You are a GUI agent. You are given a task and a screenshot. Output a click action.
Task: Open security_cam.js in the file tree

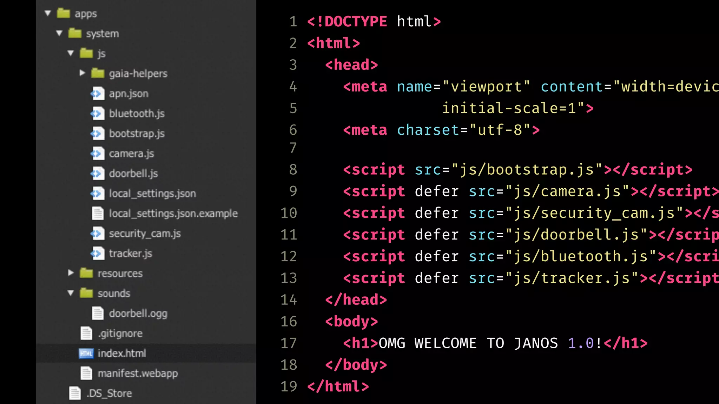145,234
